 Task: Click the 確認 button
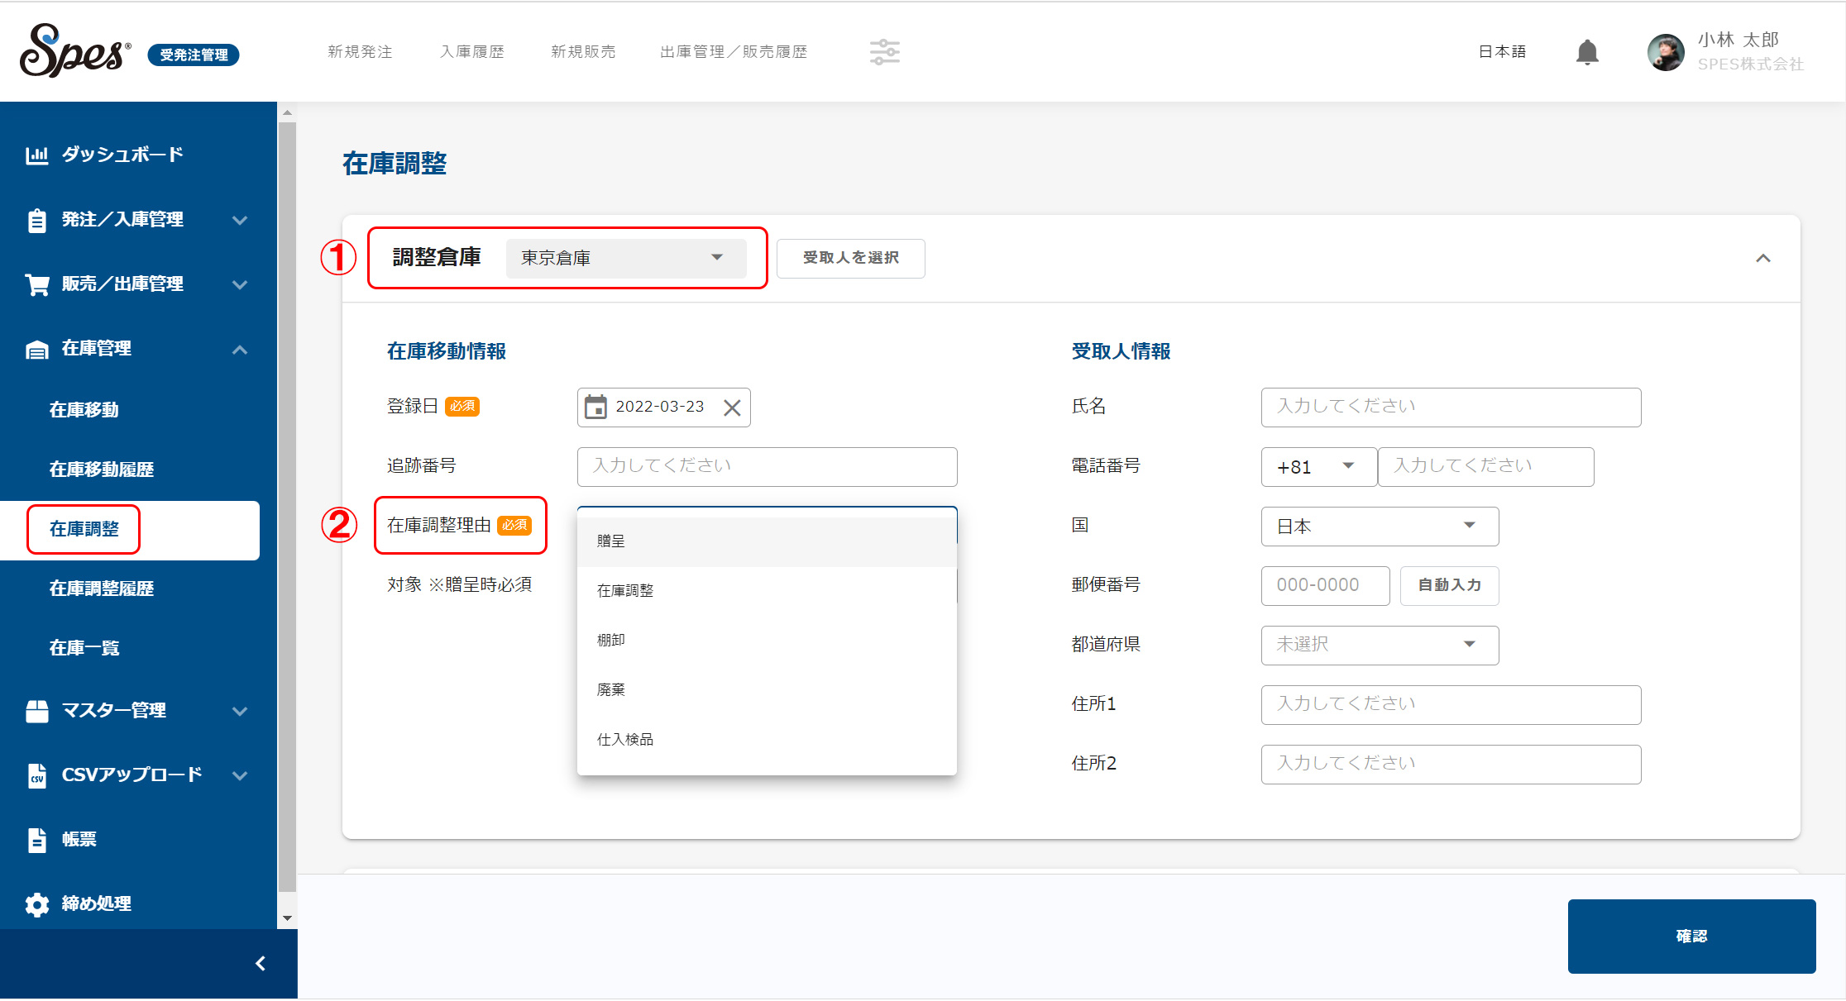pos(1691,937)
